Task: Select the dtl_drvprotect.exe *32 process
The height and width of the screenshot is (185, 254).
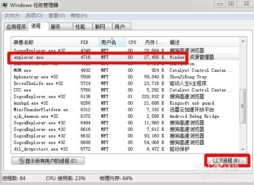Action: point(125,149)
